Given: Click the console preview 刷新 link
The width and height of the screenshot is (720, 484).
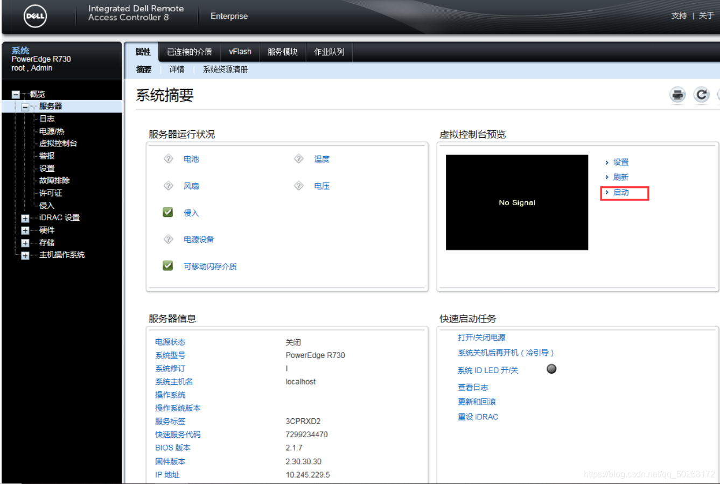Looking at the screenshot, I should 621,177.
